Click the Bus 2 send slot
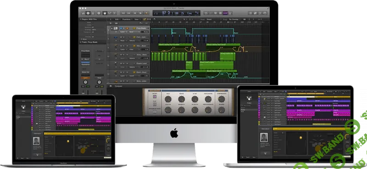Viewport: 367px width, 169px height. click(87, 59)
